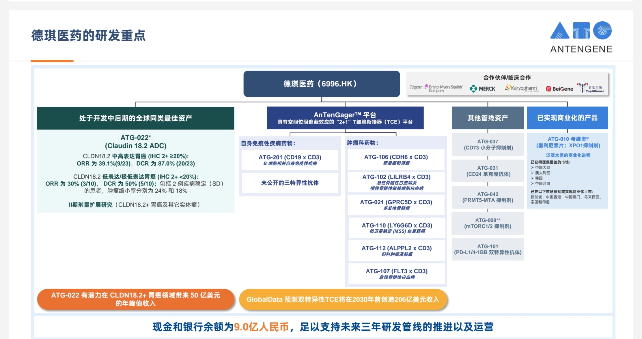
Task: Select the ATG-112 (ALPPL2 x CD3) box
Action: click(397, 251)
